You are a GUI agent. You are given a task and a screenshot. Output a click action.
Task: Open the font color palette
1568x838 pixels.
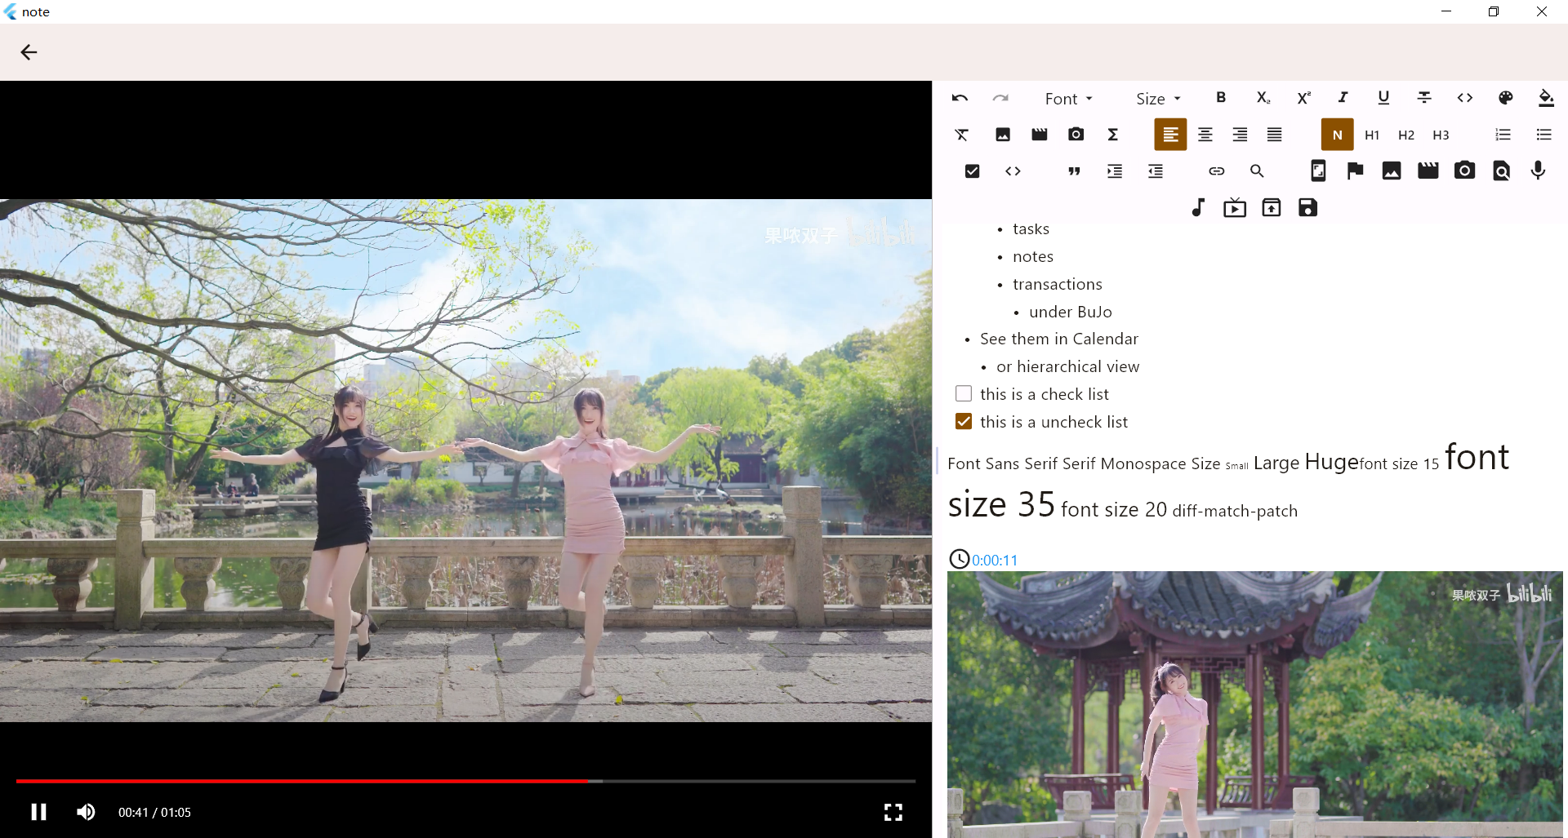(x=1506, y=97)
